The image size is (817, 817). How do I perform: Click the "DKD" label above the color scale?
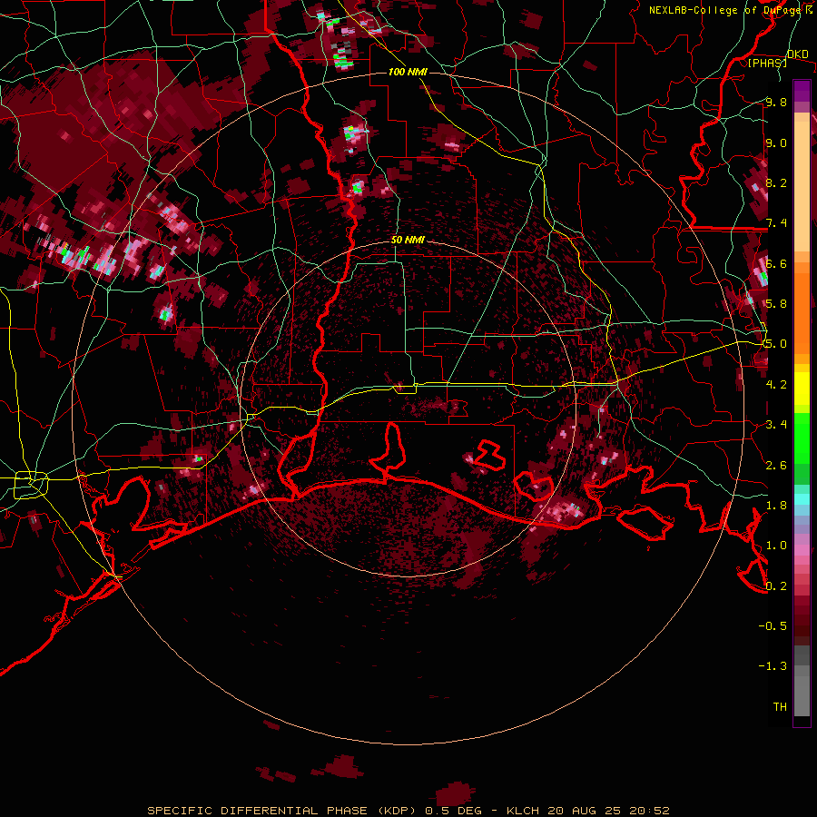pos(797,54)
